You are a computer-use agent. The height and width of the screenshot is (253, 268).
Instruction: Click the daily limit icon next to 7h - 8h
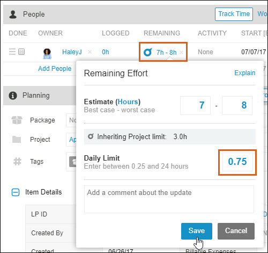point(148,52)
